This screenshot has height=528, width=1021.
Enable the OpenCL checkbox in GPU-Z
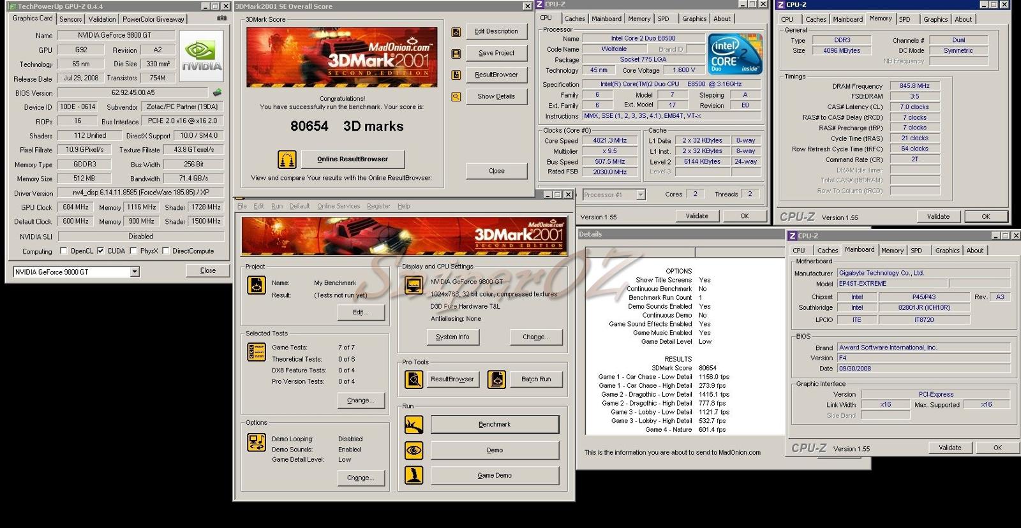tap(63, 251)
